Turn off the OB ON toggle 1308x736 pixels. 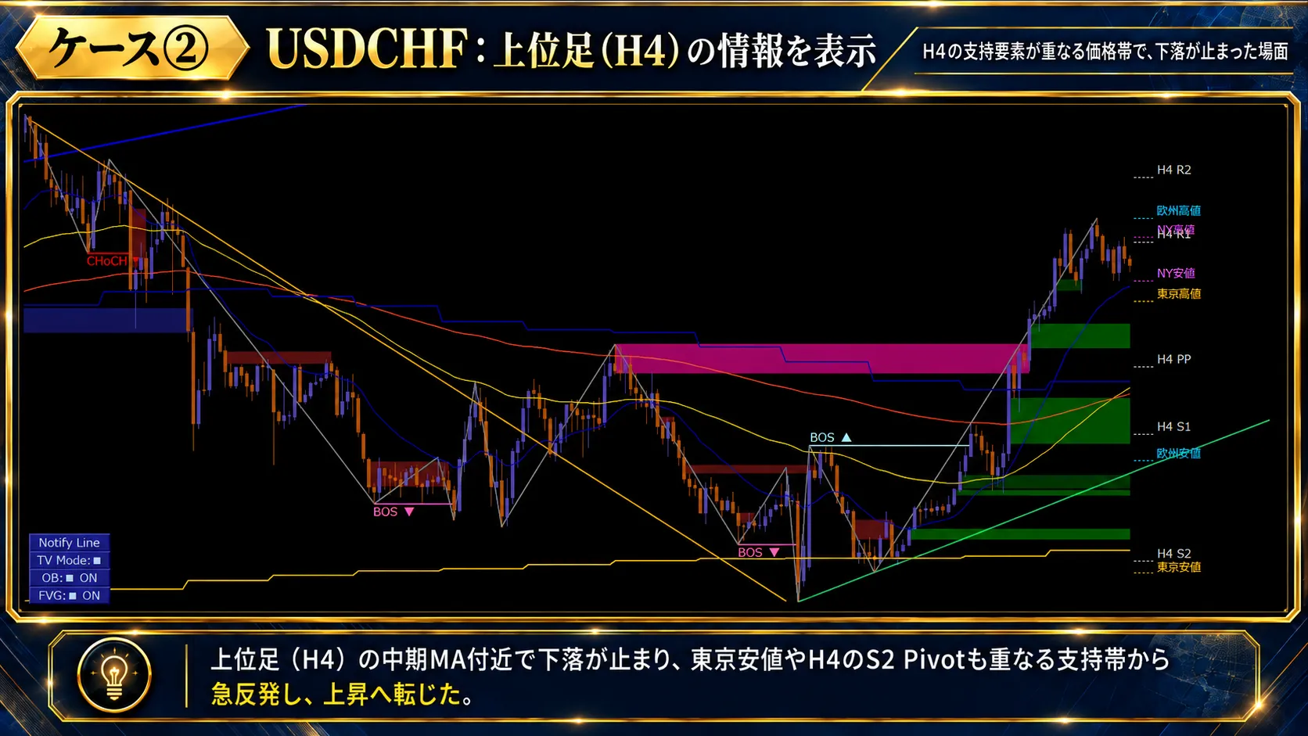[x=70, y=578]
